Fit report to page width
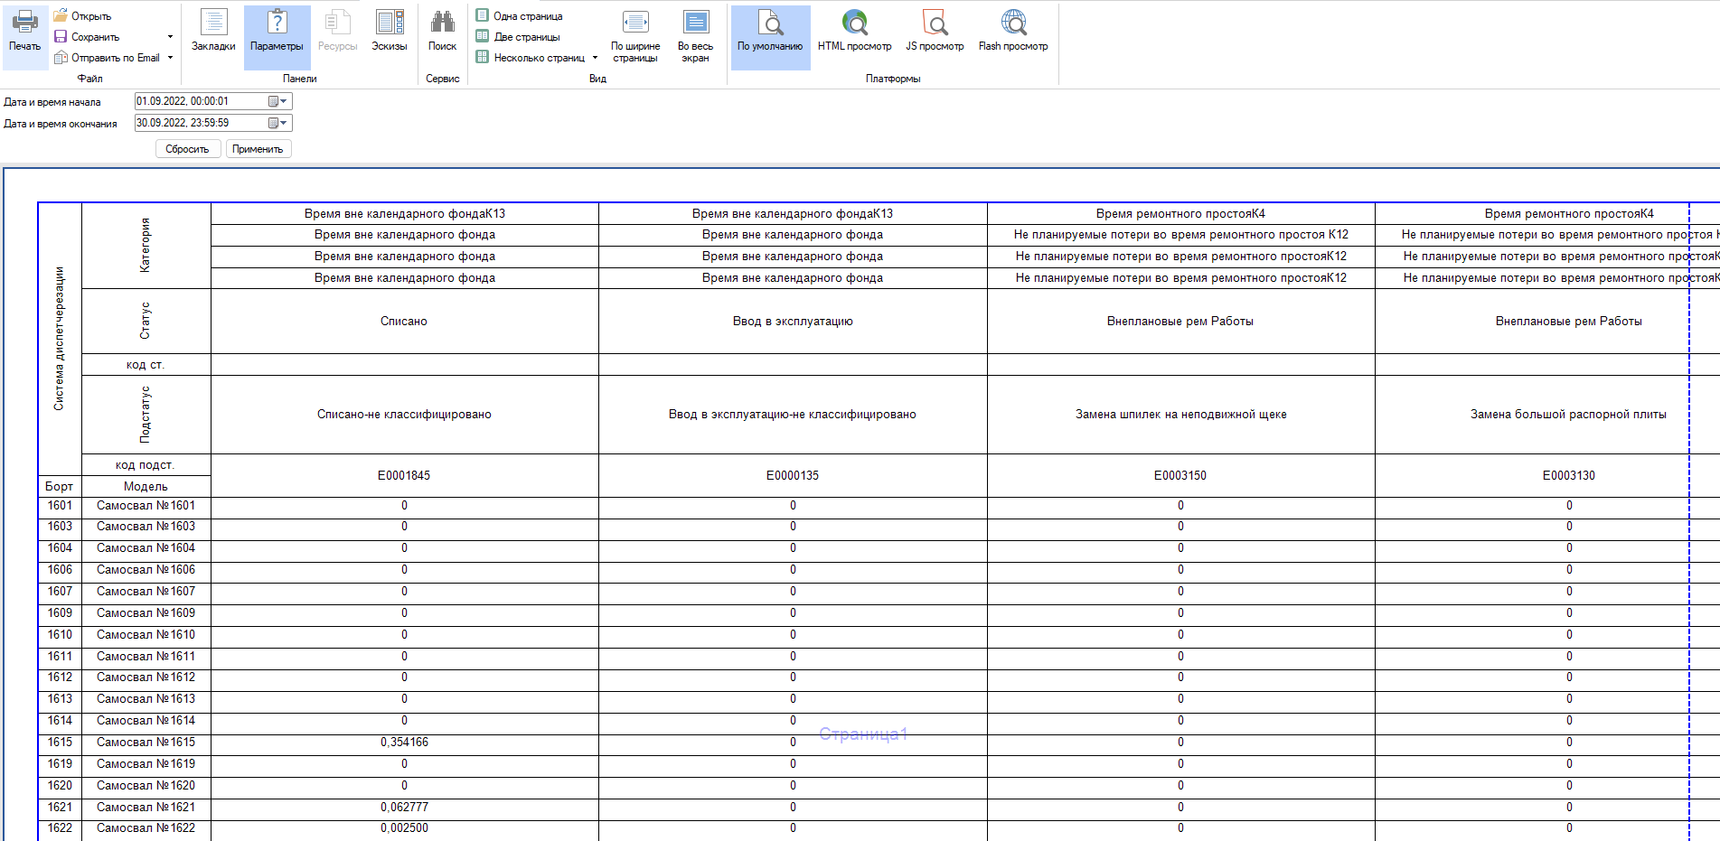 click(x=635, y=36)
